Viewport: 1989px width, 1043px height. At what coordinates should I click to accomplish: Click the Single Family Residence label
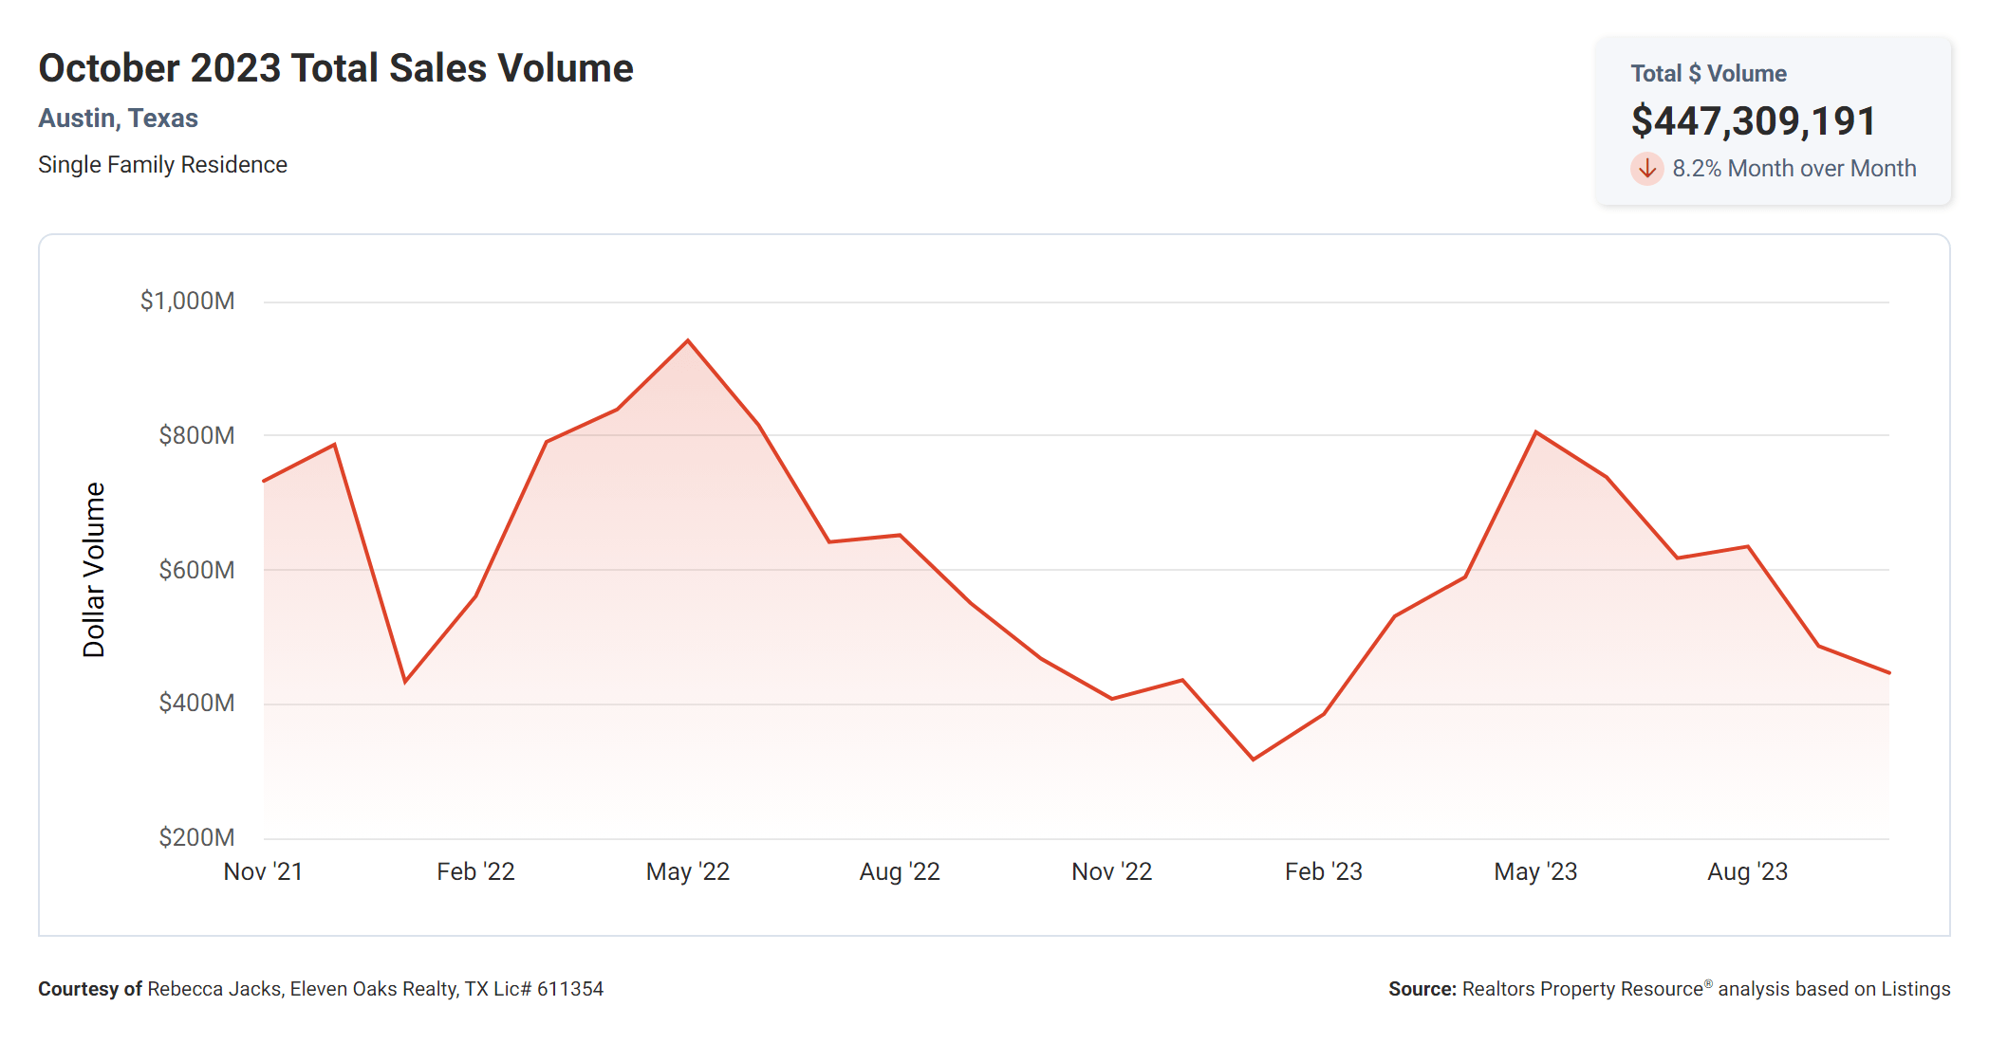pos(162,165)
